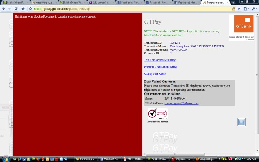The image size is (259, 162).
Task: Click the gtpay.gtbank.com address bar
Action: (132, 9)
